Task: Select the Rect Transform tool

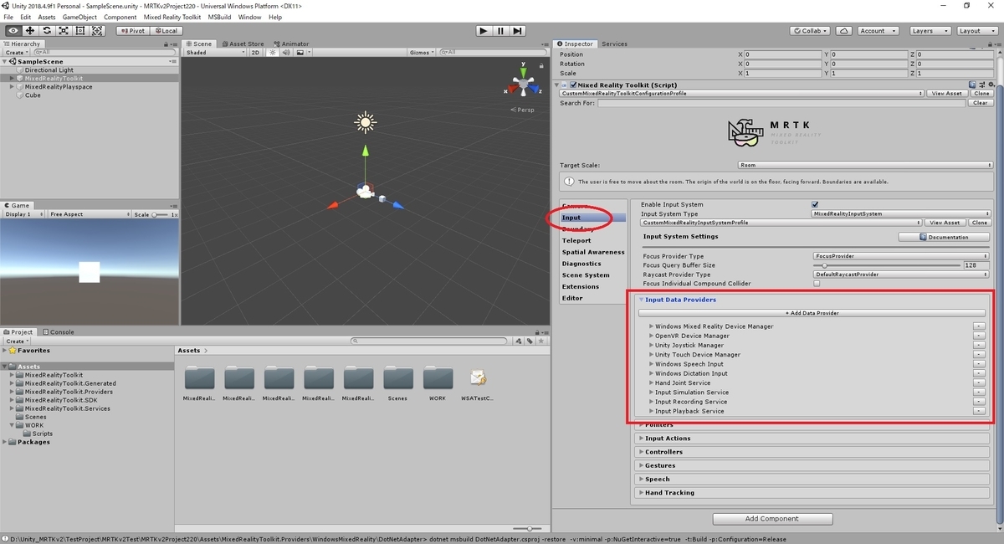Action: (80, 31)
